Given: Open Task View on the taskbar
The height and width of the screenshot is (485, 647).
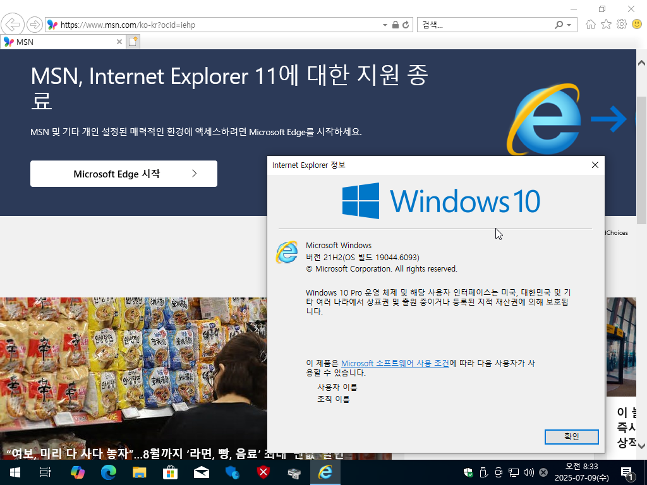Looking at the screenshot, I should click(x=45, y=472).
